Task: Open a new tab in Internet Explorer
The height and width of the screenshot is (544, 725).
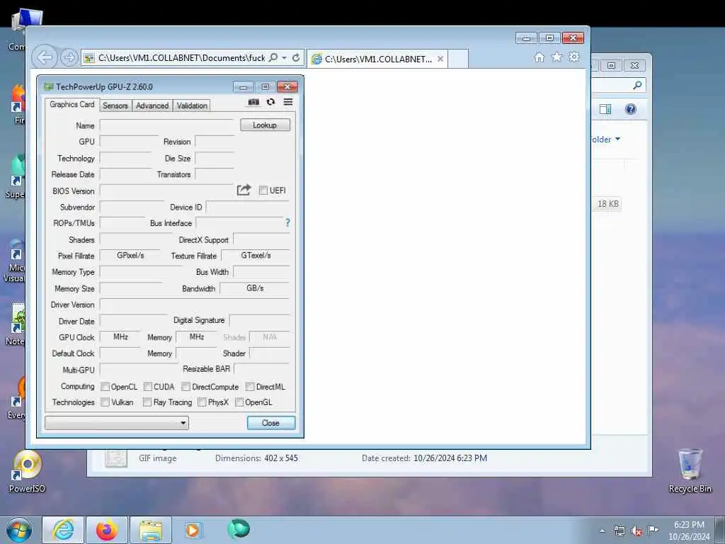Action: coord(458,59)
